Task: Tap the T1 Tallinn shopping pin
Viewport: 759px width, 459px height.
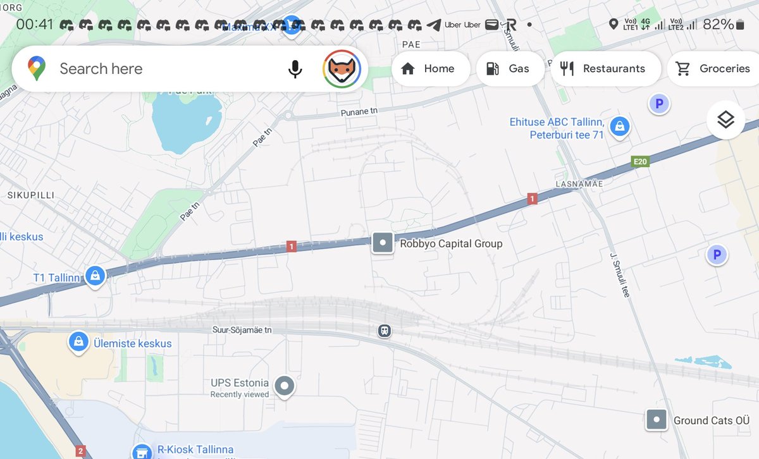Action: (x=95, y=276)
